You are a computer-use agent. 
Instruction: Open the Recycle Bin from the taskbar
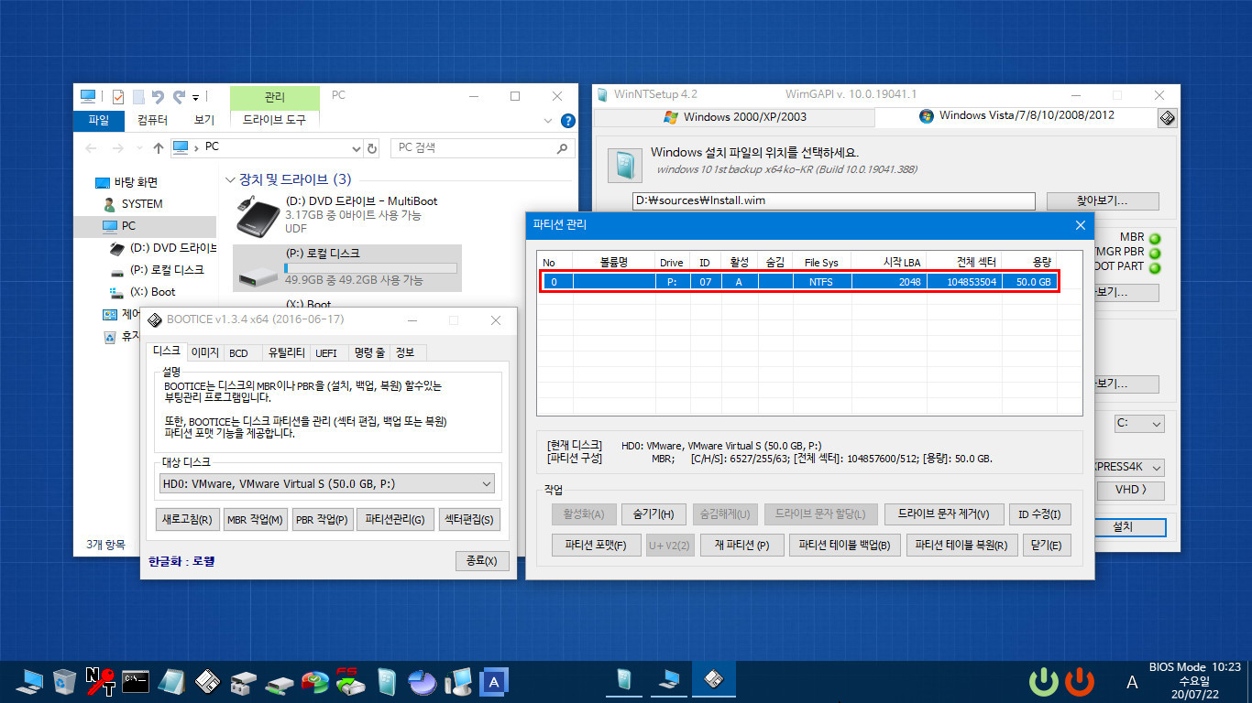pyautogui.click(x=64, y=680)
